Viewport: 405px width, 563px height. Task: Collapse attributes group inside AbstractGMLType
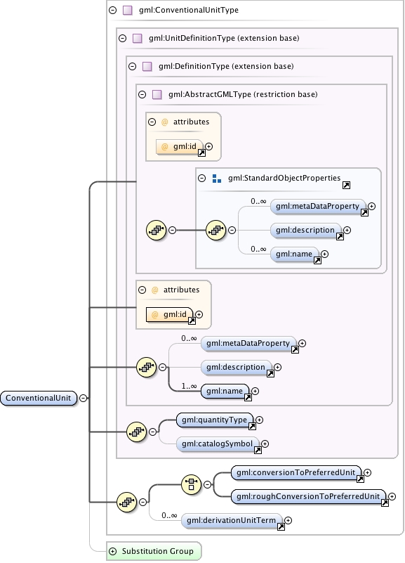(x=152, y=122)
